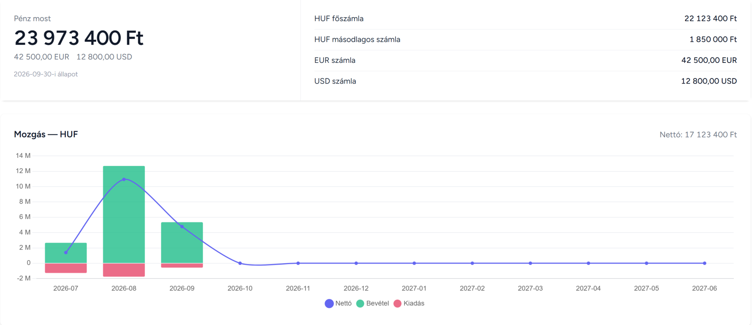
Task: Click the Pénz most heading
Action: pos(33,19)
